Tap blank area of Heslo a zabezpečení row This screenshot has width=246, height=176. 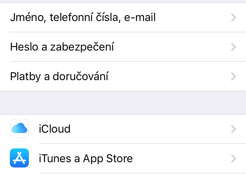[x=171, y=47]
